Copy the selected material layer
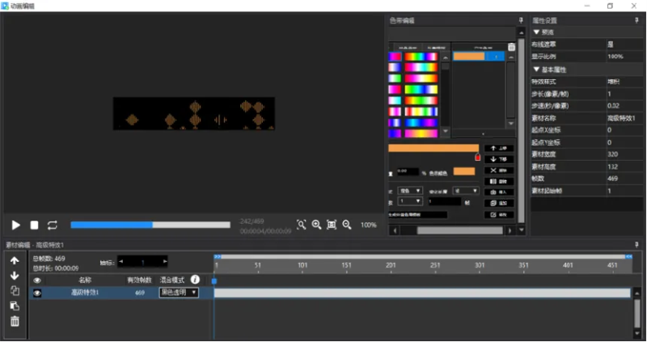 [x=15, y=290]
